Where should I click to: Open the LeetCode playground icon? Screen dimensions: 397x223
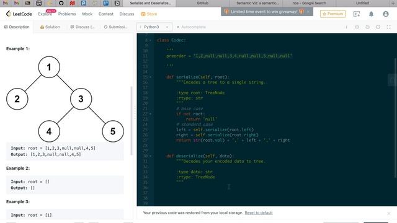[357, 14]
